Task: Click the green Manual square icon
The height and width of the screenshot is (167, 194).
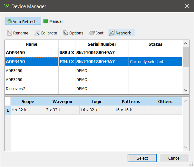Action: coord(45,21)
